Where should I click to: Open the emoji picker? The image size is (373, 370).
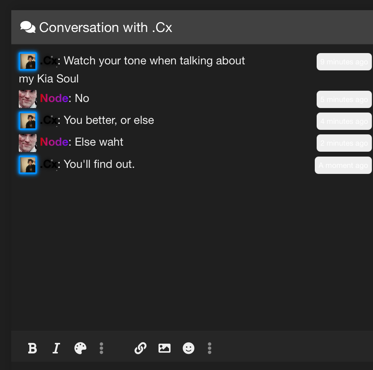[189, 349]
